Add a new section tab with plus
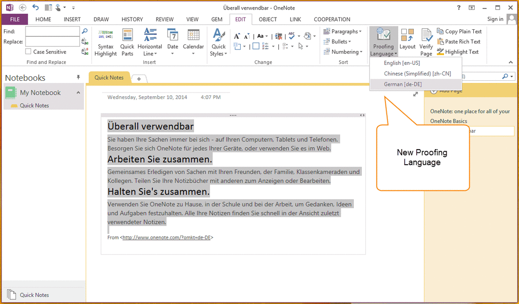519x304 pixels. 139,79
